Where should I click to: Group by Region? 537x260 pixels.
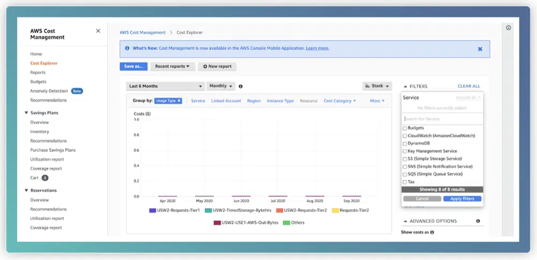coord(254,101)
